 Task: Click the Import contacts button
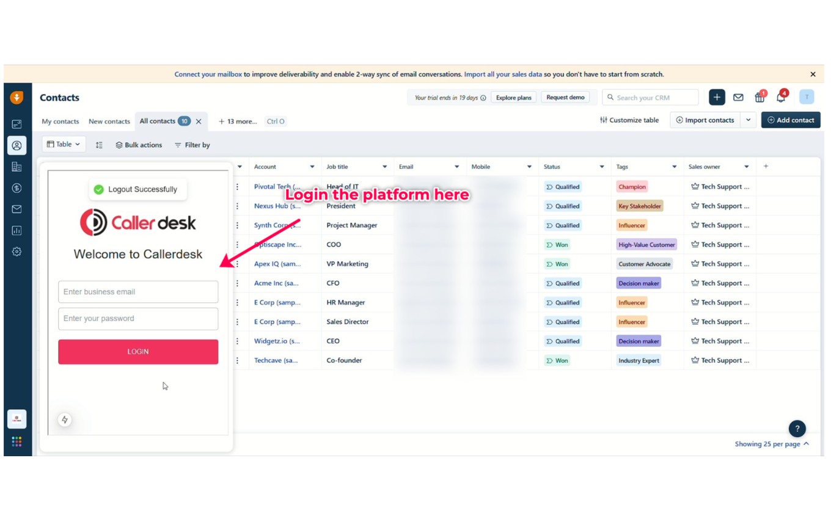coord(705,120)
